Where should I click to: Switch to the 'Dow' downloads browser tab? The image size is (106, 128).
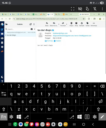point(20,14)
